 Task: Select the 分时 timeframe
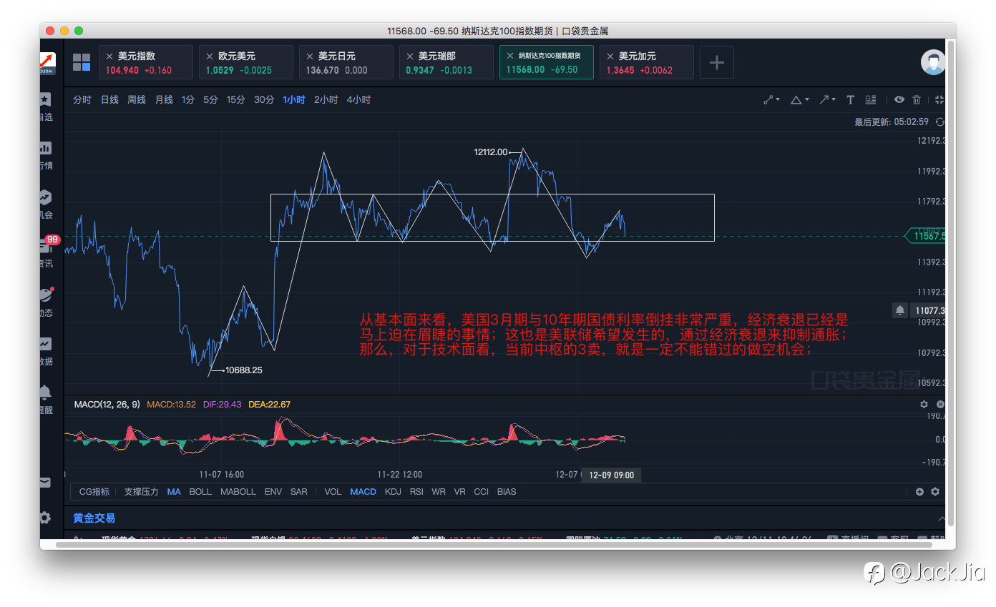[82, 100]
